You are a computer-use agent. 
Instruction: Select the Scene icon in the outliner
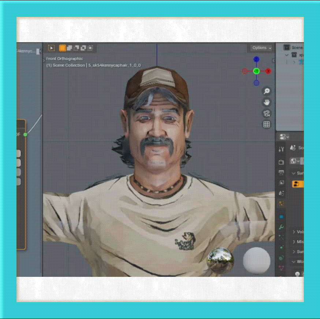[287, 47]
